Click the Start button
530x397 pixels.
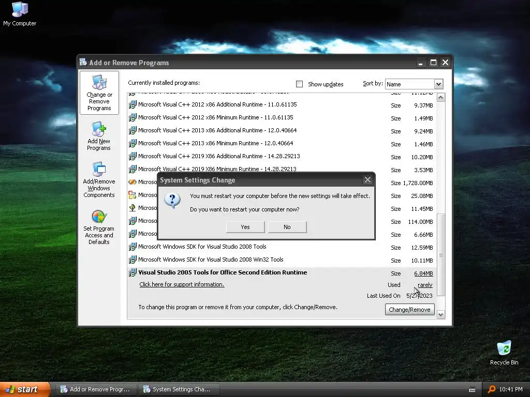click(x=25, y=389)
